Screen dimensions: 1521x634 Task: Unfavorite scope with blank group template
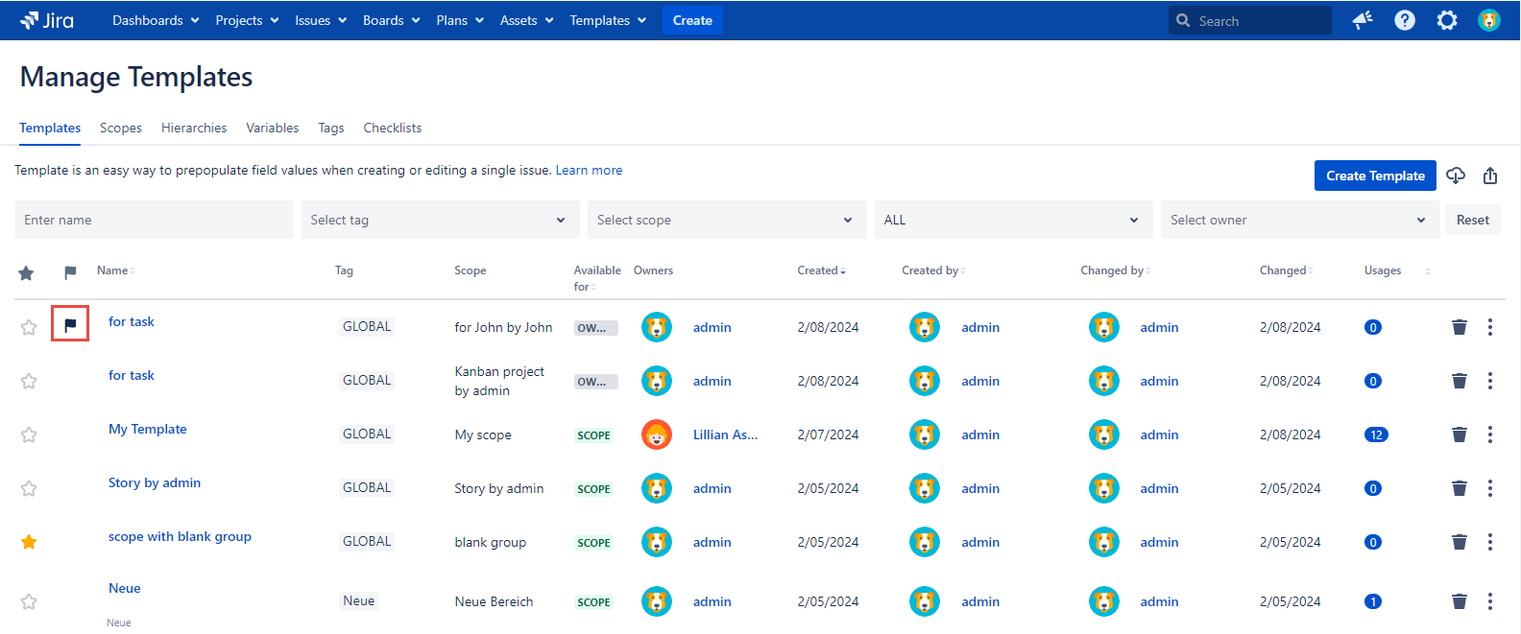[x=29, y=542]
